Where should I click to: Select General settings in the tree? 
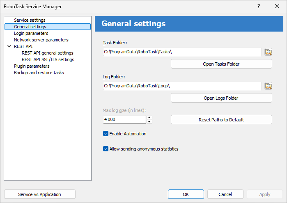[x=48, y=27]
